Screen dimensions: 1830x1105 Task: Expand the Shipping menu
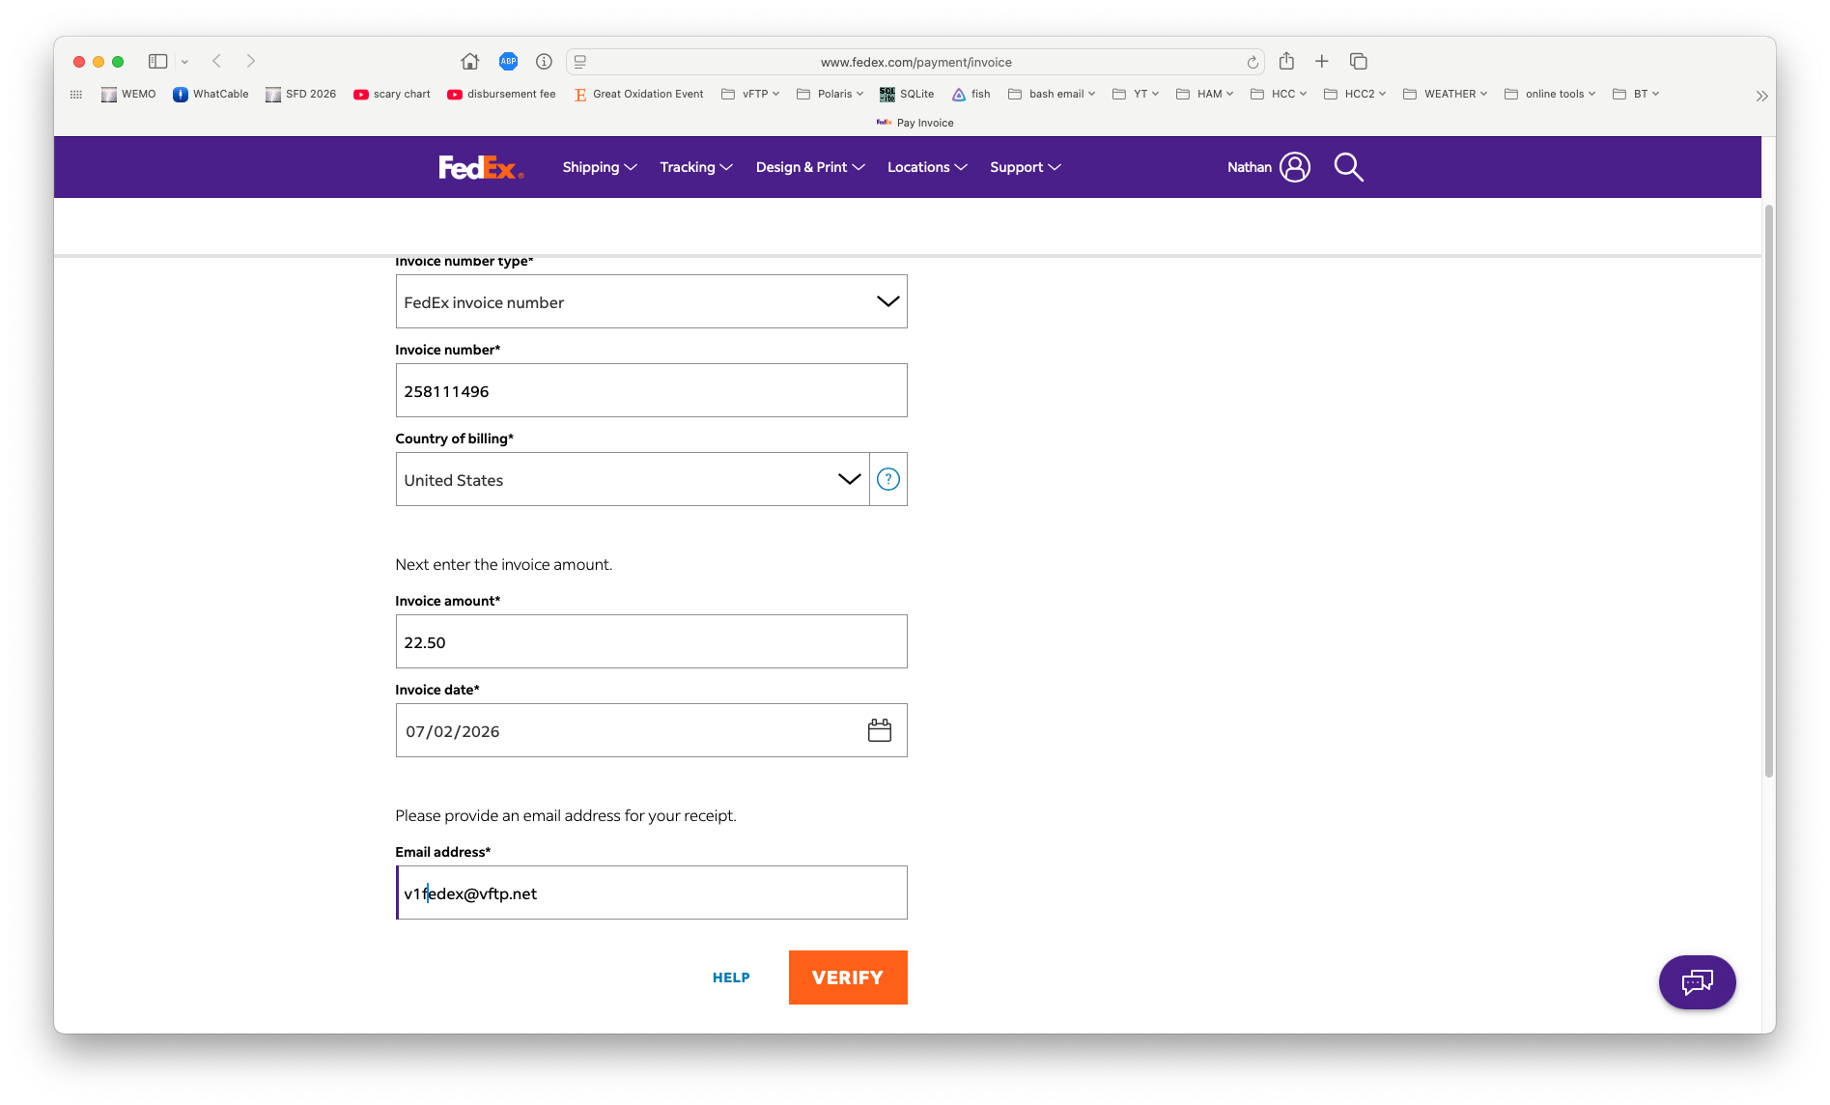click(600, 167)
